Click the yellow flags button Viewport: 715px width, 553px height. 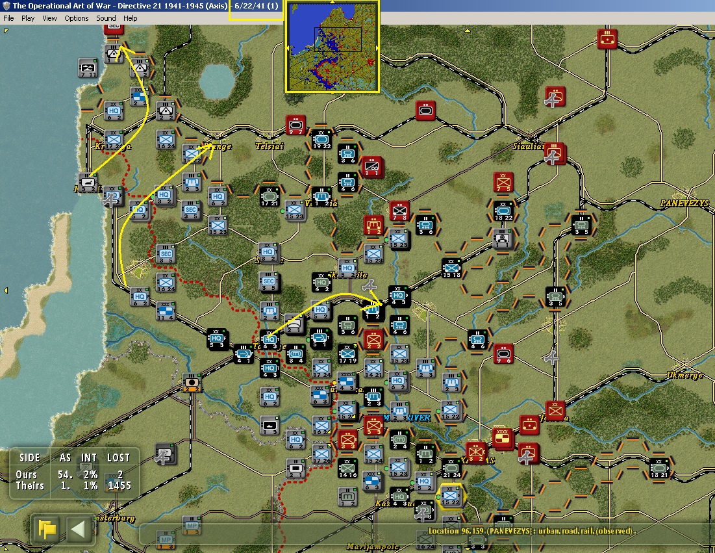pos(46,529)
